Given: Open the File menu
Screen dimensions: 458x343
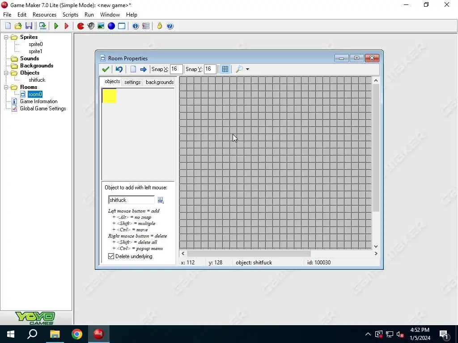Looking at the screenshot, I should (7, 15).
